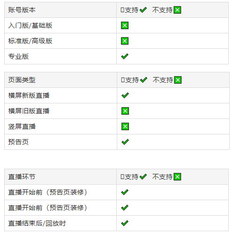233x234 pixels.
Task: Click the checkmark for 直播结束后/回放时
Action: pyautogui.click(x=125, y=223)
